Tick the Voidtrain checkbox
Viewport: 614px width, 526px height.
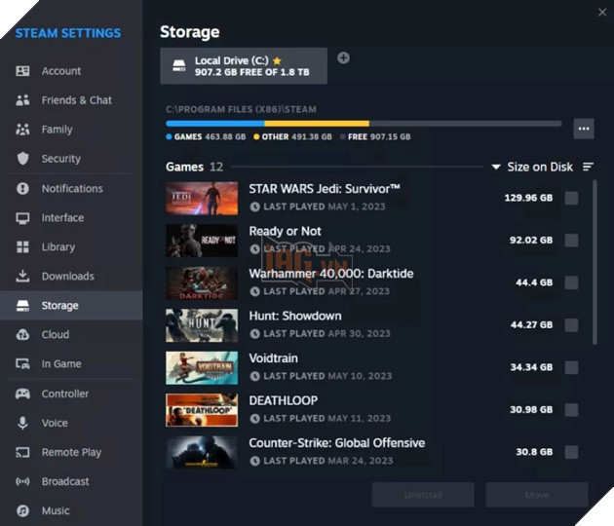click(571, 367)
